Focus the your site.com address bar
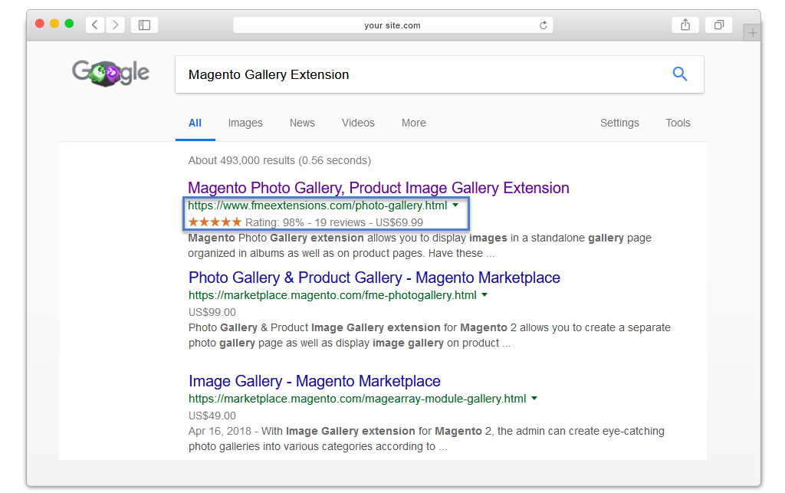The height and width of the screenshot is (493, 785). [x=393, y=25]
